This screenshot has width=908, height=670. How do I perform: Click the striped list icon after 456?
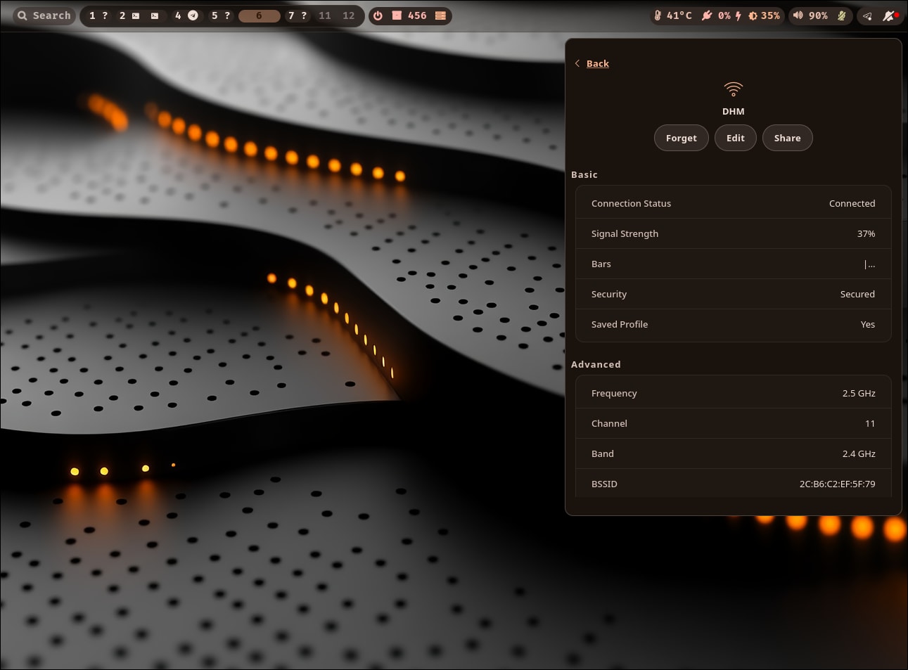click(x=440, y=15)
